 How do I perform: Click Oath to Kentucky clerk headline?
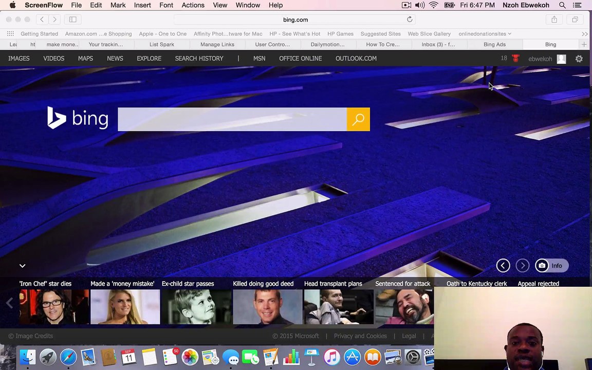coord(476,284)
